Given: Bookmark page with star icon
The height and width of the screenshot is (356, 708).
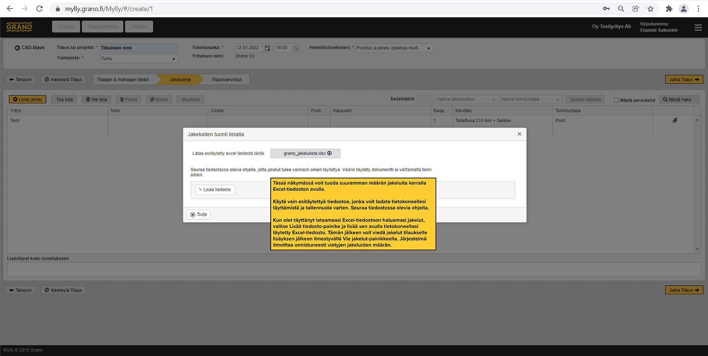Looking at the screenshot, I should point(650,9).
